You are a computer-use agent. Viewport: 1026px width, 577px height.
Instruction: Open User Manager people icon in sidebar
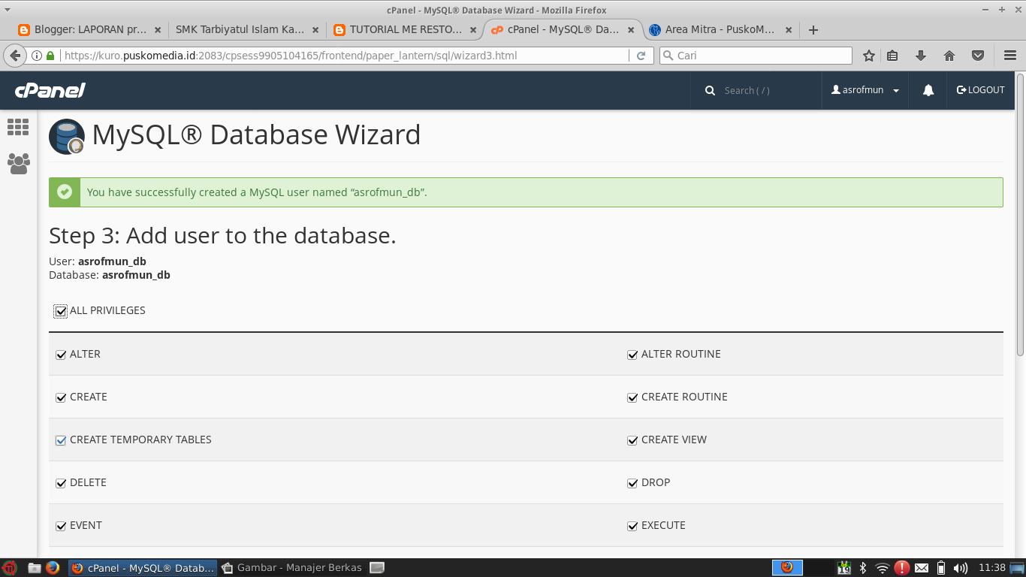tap(19, 163)
